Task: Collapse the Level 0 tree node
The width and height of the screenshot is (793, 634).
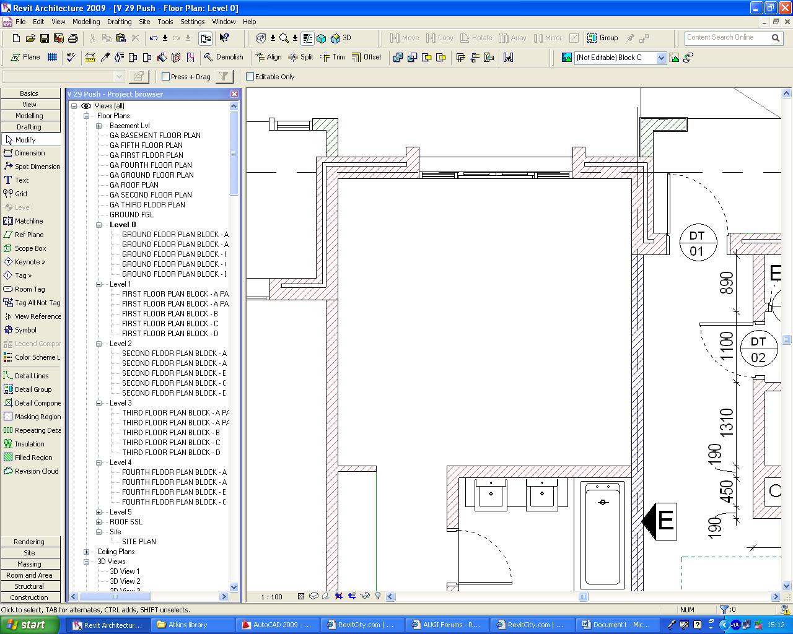Action: (99, 225)
